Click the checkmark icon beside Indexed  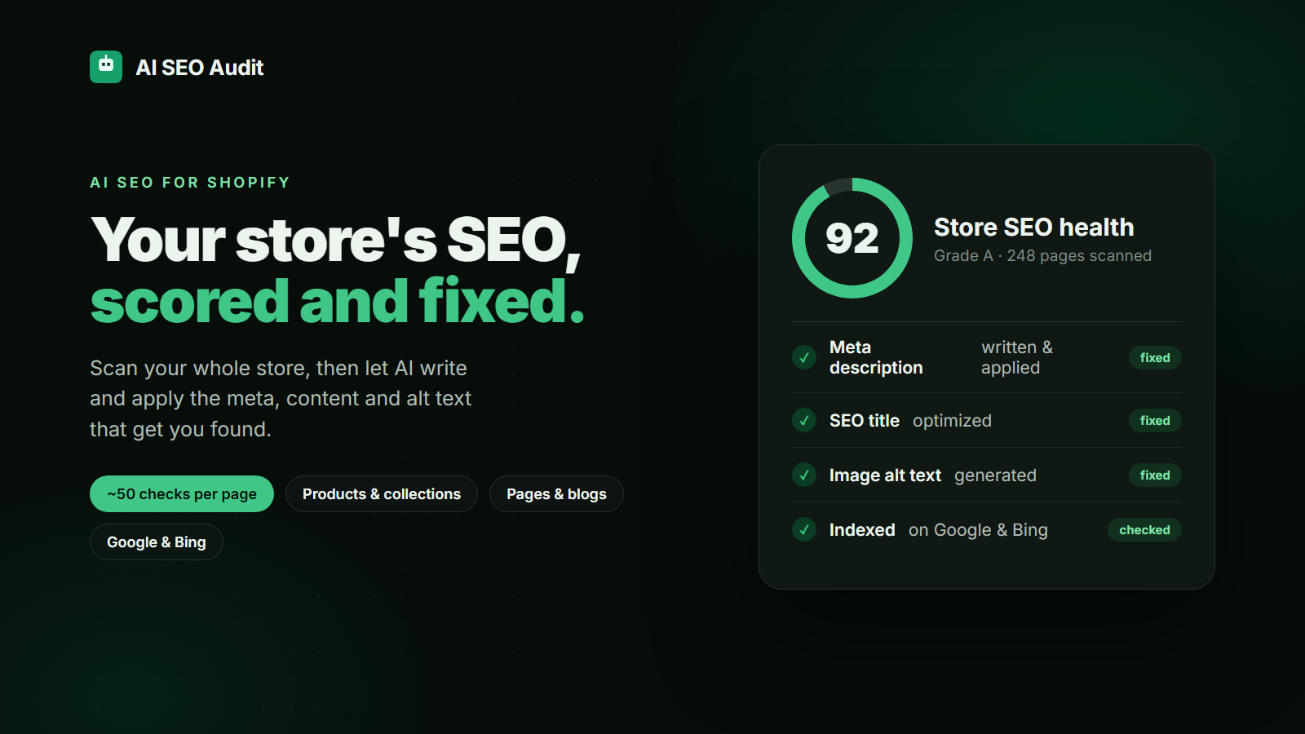coord(804,529)
